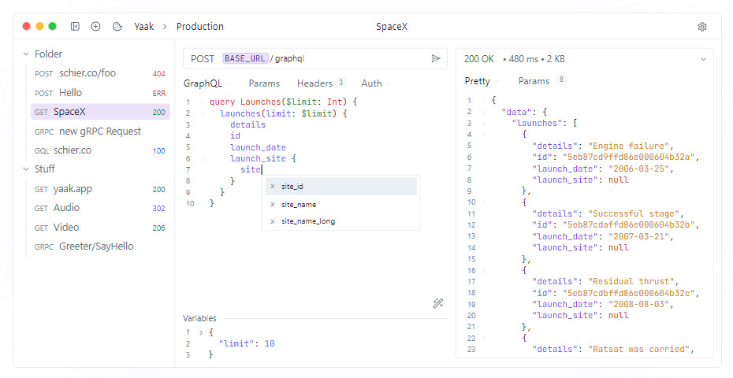Viewport: 733px width, 378px height.
Task: Open the Auth type dropdown
Action: [x=376, y=83]
